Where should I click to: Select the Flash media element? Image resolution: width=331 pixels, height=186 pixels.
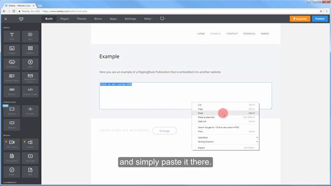(x=12, y=172)
